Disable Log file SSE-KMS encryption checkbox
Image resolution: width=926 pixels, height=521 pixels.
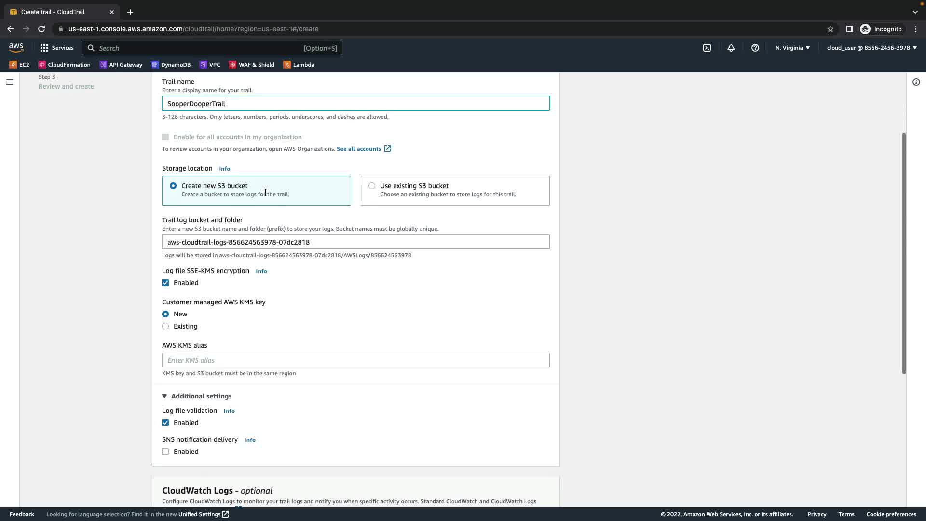(165, 283)
